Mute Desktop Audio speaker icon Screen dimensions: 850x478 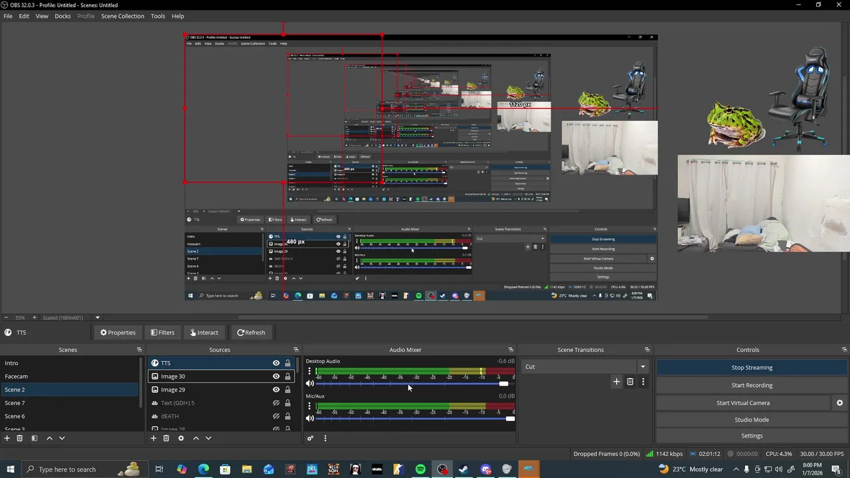309,384
